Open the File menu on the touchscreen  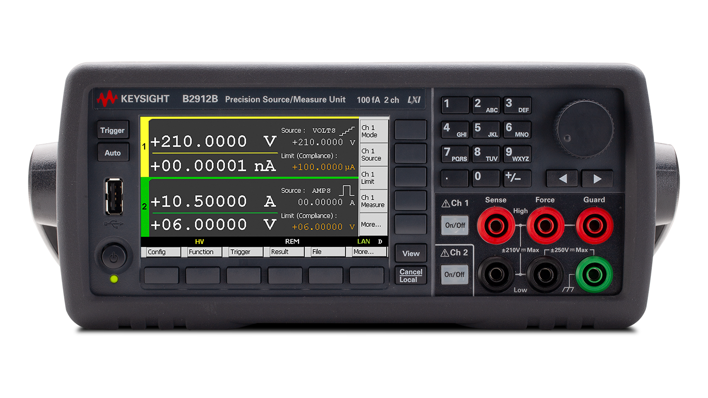point(325,252)
